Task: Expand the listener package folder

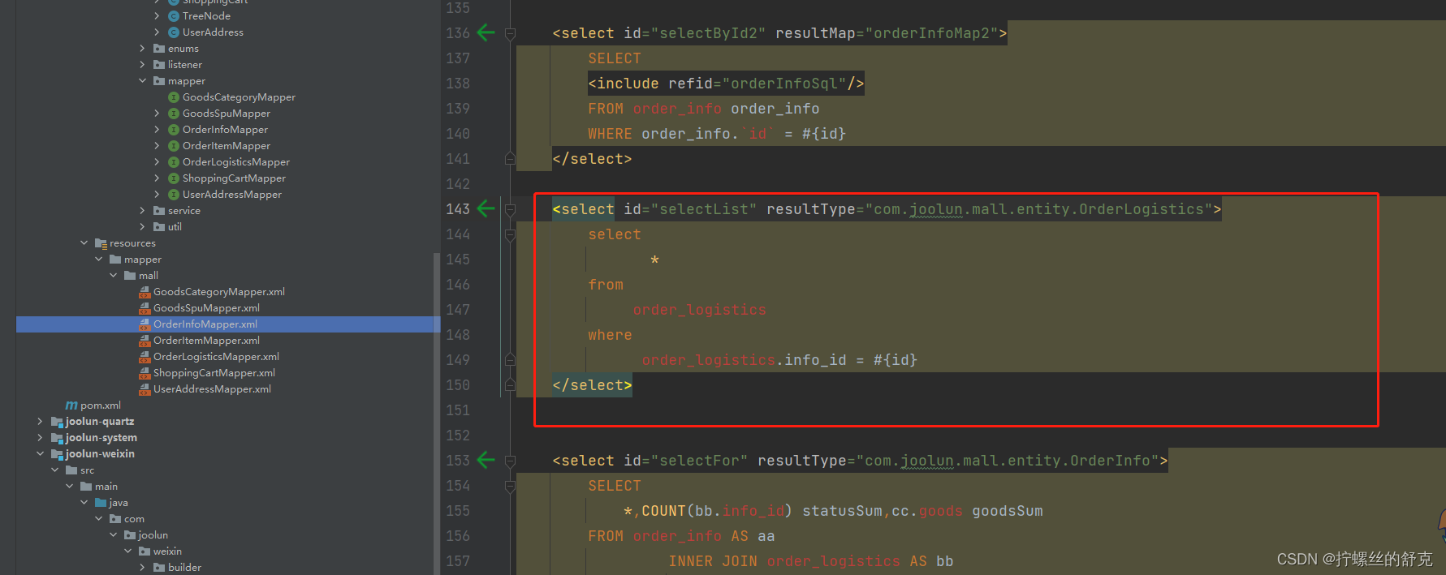Action: tap(143, 64)
